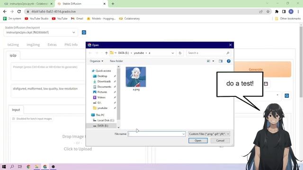Select Desktop in sidebar
This screenshot has width=303, height=170.
(100, 76)
